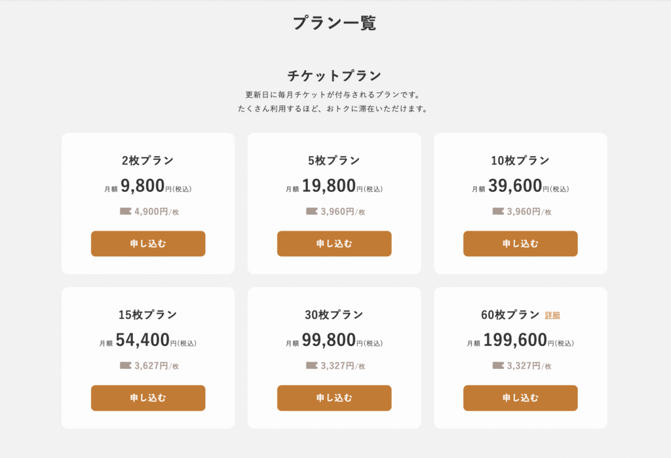This screenshot has width=671, height=458.
Task: Click the プラン一覧 page title
Action: [334, 23]
